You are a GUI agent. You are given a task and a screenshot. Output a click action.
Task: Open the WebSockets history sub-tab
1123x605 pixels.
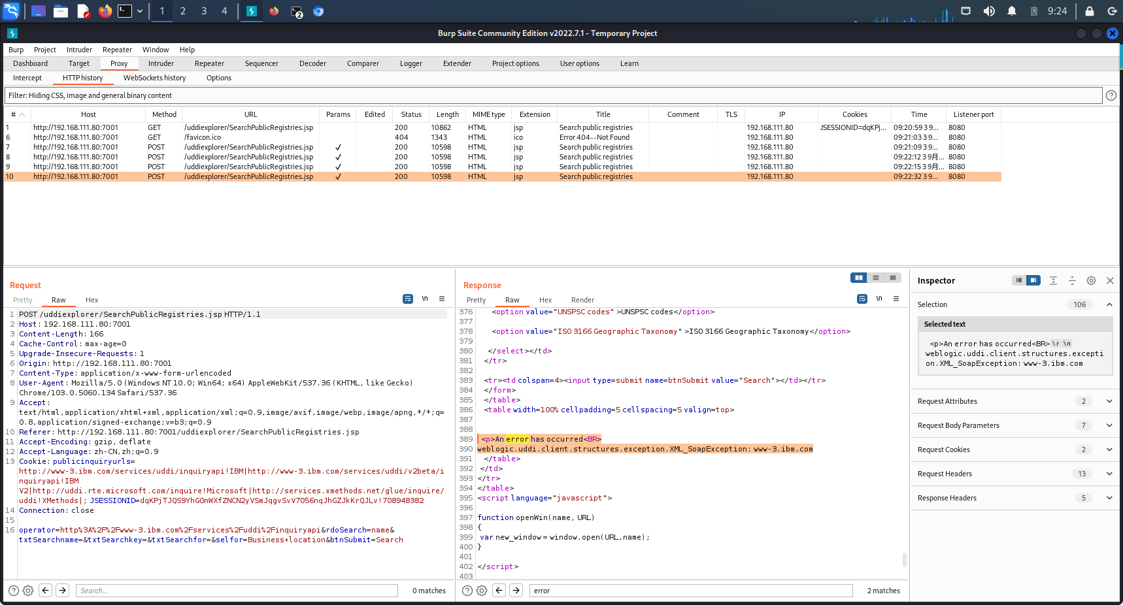tap(155, 78)
